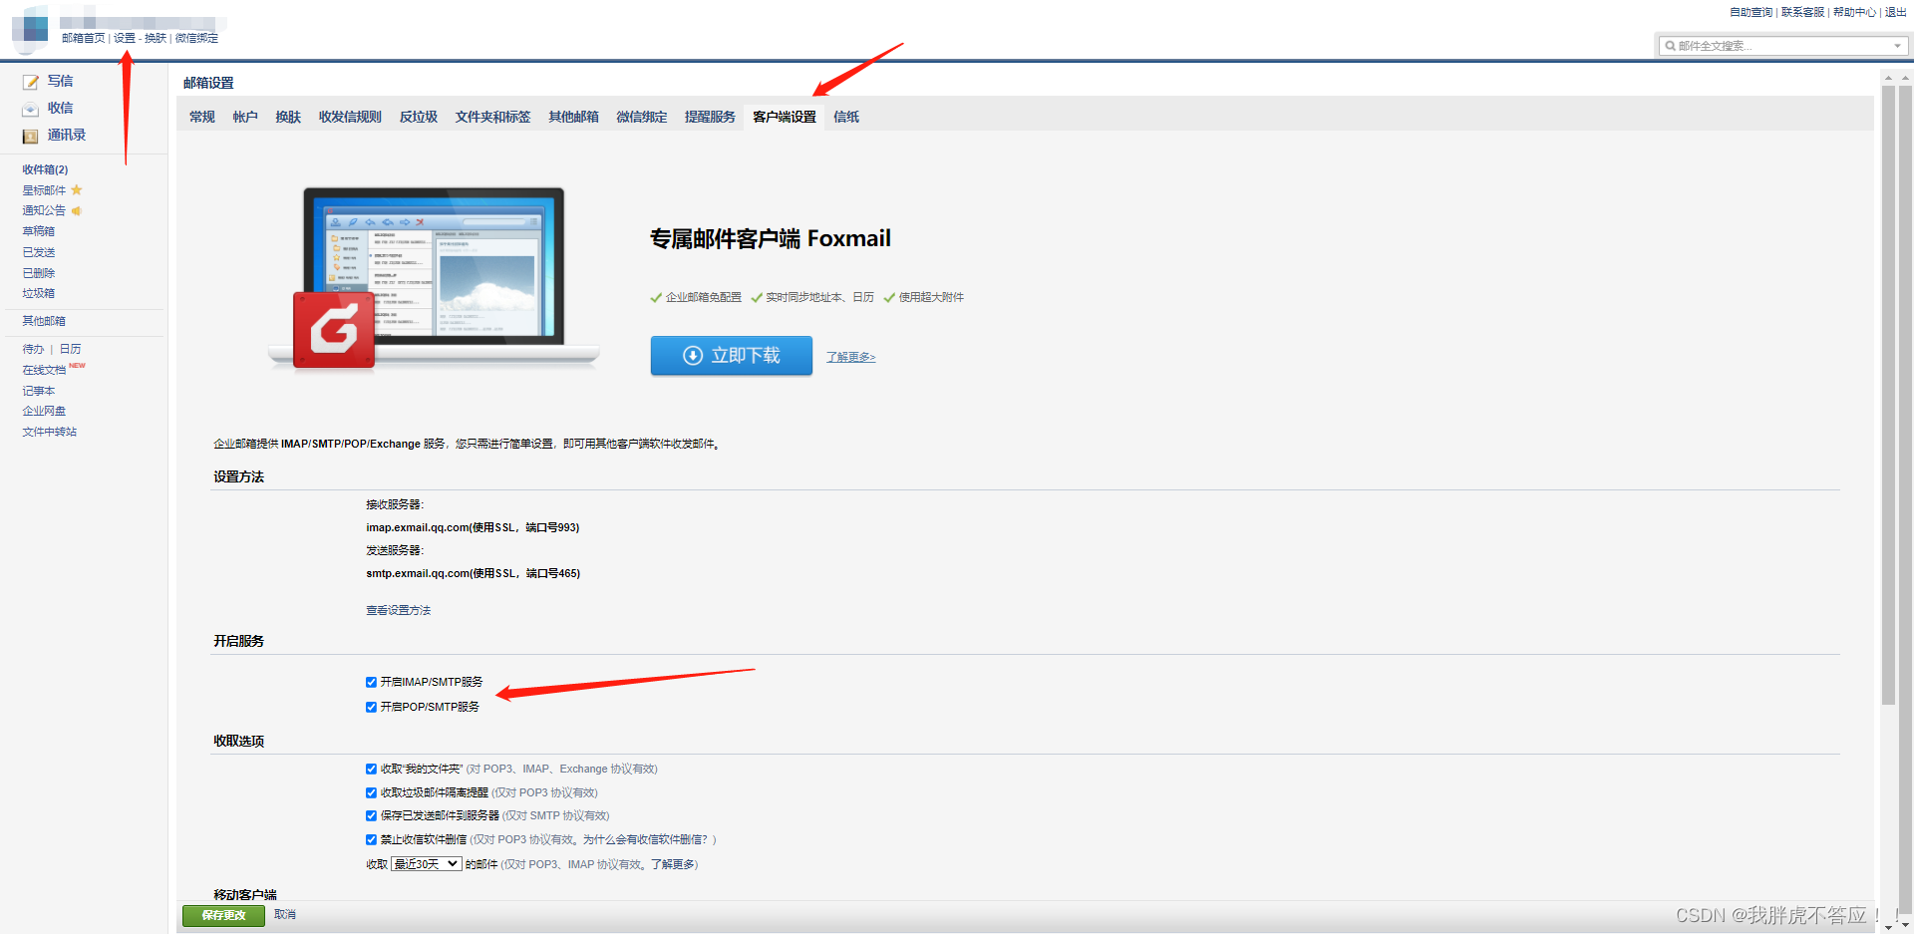Click 日历 in the sidebar
The image size is (1914, 934).
(x=70, y=349)
